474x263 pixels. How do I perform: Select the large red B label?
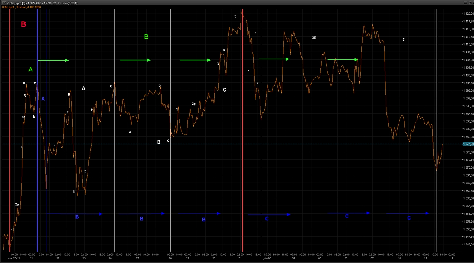pos(23,24)
